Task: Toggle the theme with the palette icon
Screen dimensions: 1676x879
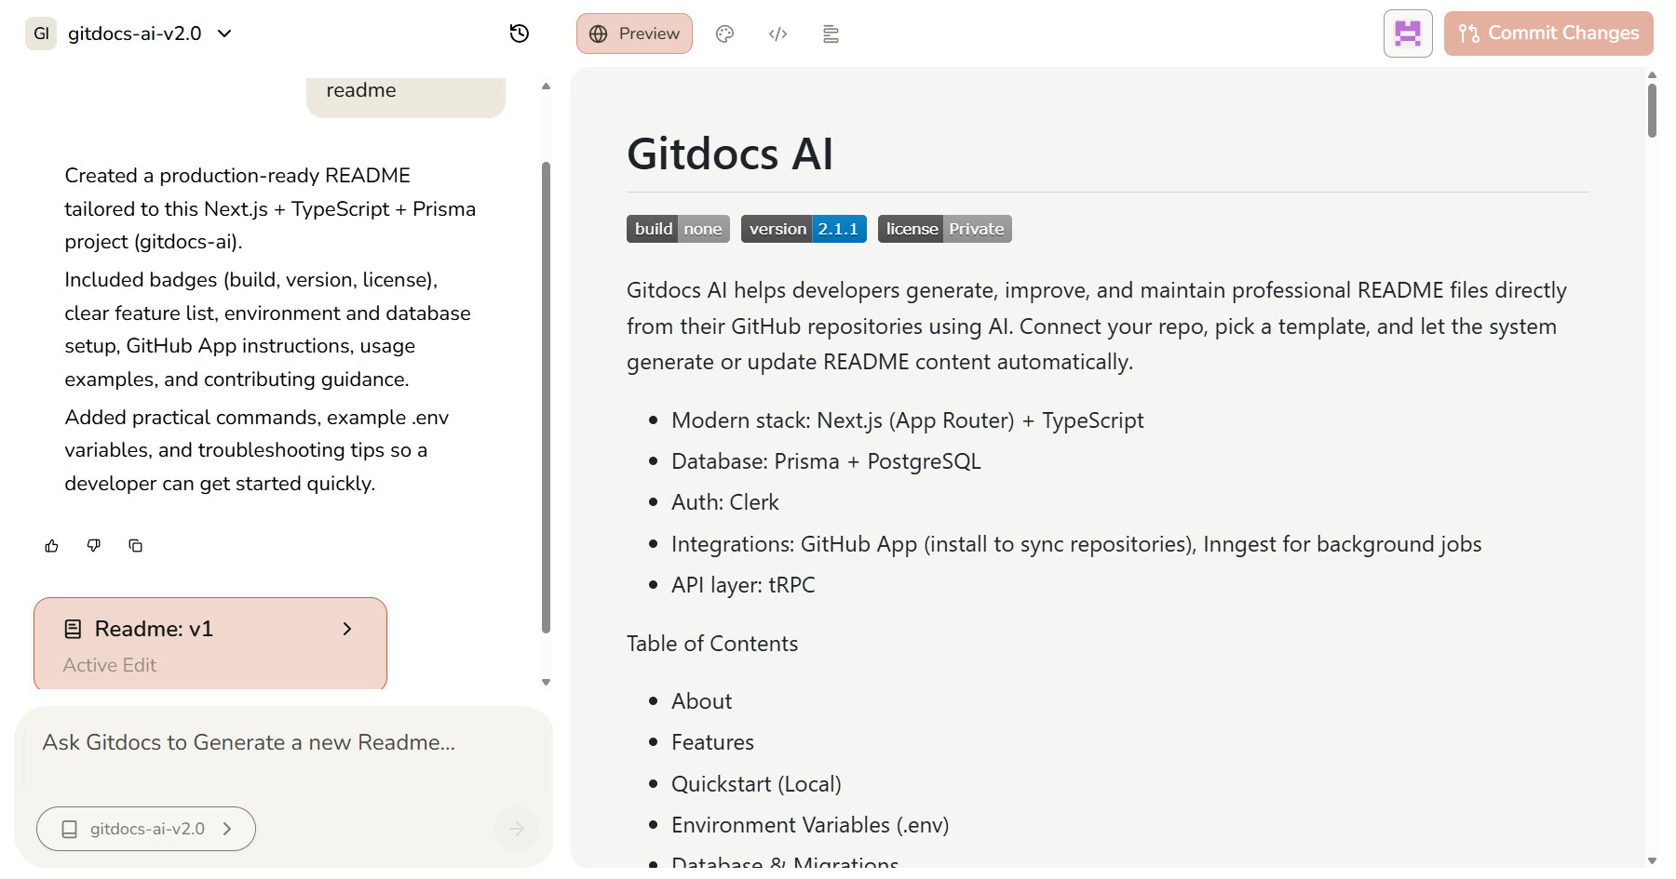Action: [725, 33]
